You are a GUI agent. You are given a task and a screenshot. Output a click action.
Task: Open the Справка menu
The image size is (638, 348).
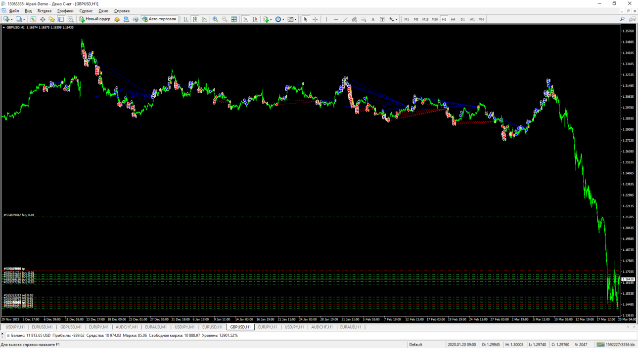pos(122,11)
